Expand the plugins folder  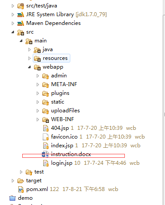(38, 93)
